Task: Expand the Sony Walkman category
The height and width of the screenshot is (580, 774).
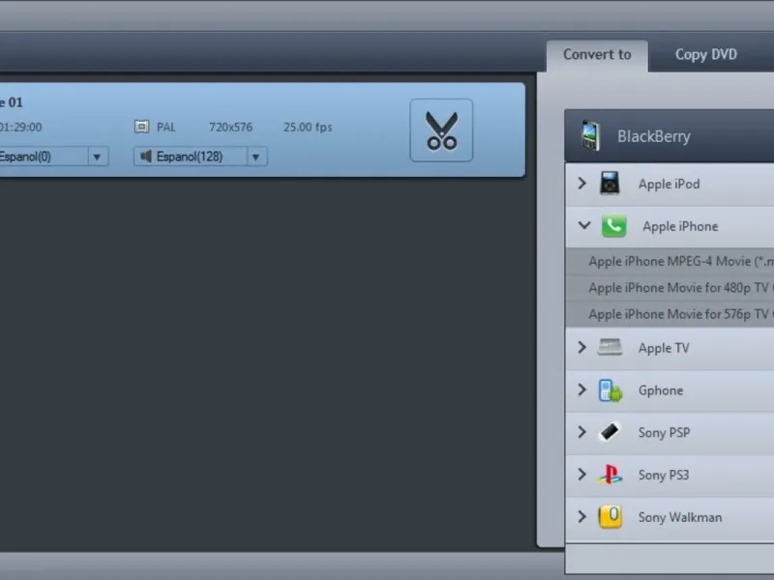Action: click(x=582, y=516)
